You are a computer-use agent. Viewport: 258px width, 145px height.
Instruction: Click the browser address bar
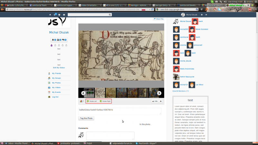[x=74, y=10]
